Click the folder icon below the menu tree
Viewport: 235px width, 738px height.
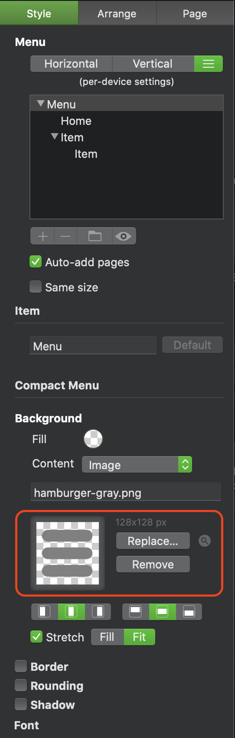point(95,236)
